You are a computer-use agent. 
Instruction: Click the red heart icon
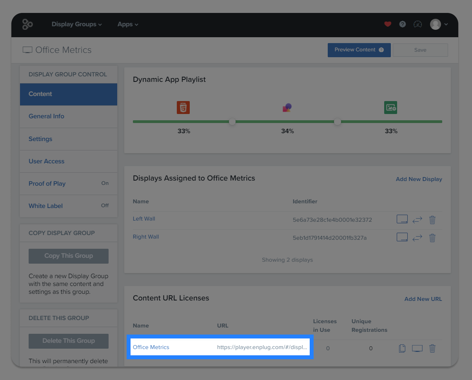coord(388,24)
